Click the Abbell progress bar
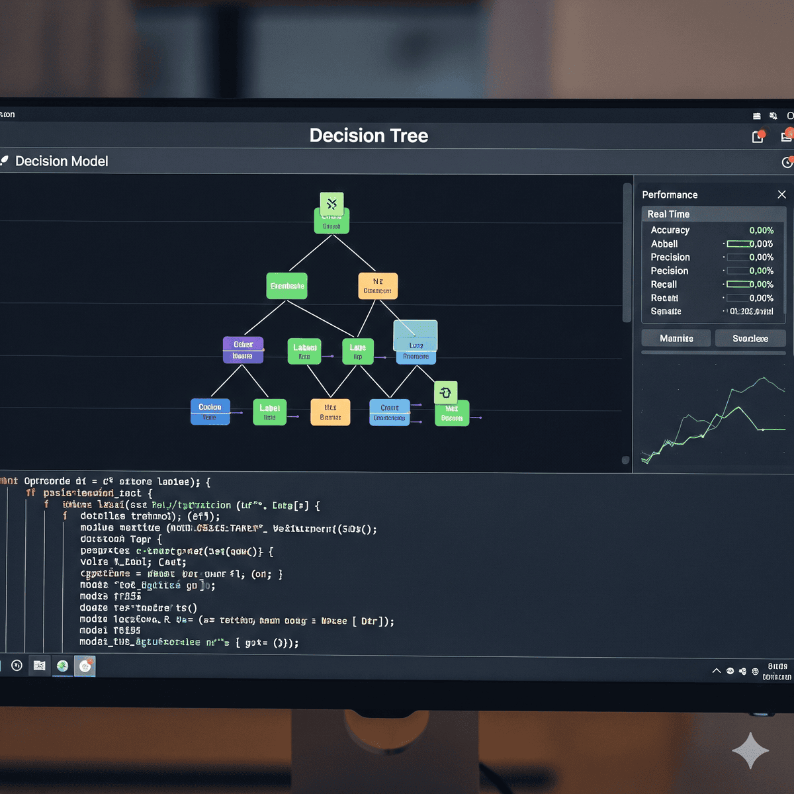 [x=739, y=244]
